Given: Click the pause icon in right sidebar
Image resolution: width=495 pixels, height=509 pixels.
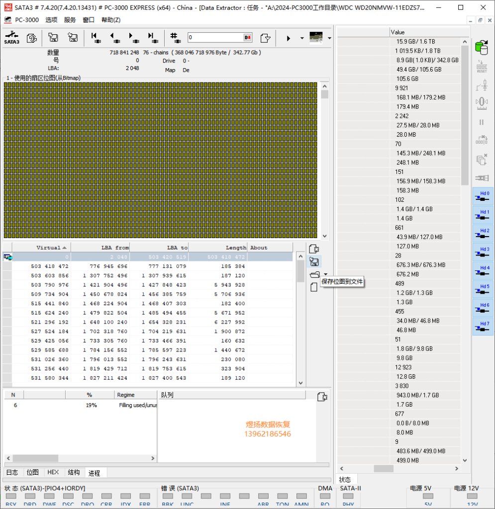Looking at the screenshot, I should click(x=482, y=122).
